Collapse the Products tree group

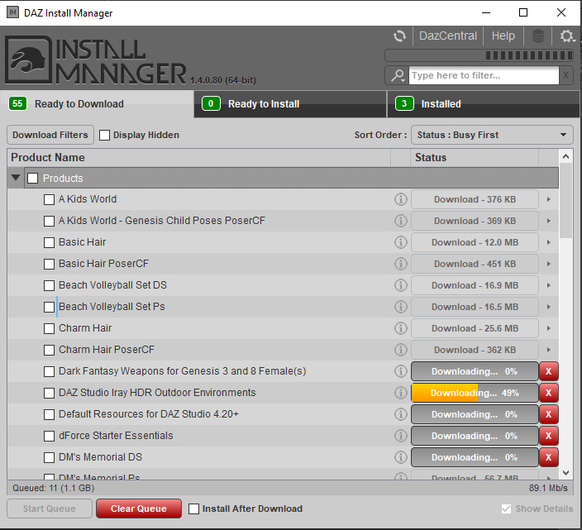click(17, 178)
